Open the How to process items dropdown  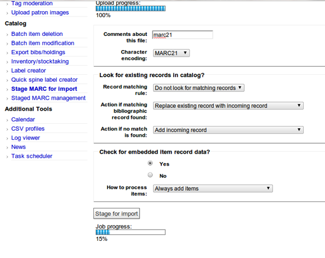(x=213, y=188)
